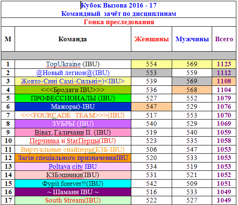
Task: Click the green 'ПРОФЕССИОНАЛЫ (IBU)' cell
Action: point(73,98)
